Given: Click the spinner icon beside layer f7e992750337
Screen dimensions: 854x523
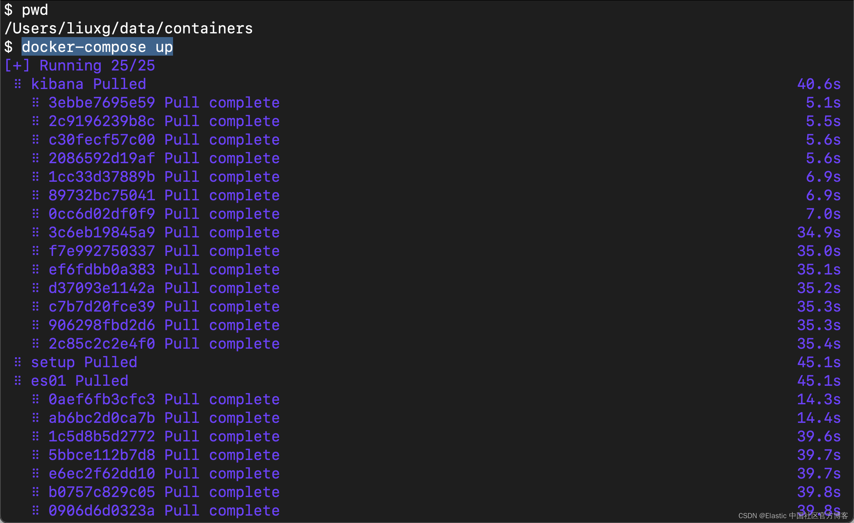Looking at the screenshot, I should [x=36, y=251].
